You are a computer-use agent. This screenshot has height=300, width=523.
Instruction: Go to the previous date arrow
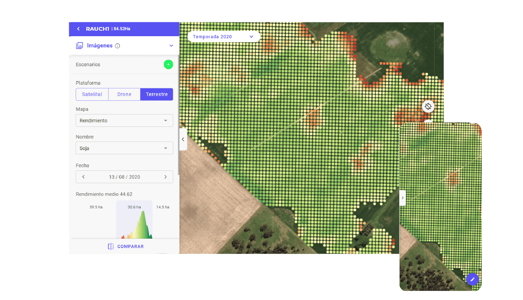coord(83,177)
